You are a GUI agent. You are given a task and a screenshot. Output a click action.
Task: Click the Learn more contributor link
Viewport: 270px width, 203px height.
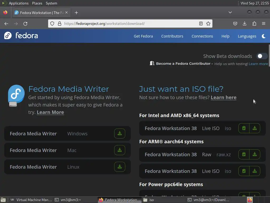[x=258, y=64]
